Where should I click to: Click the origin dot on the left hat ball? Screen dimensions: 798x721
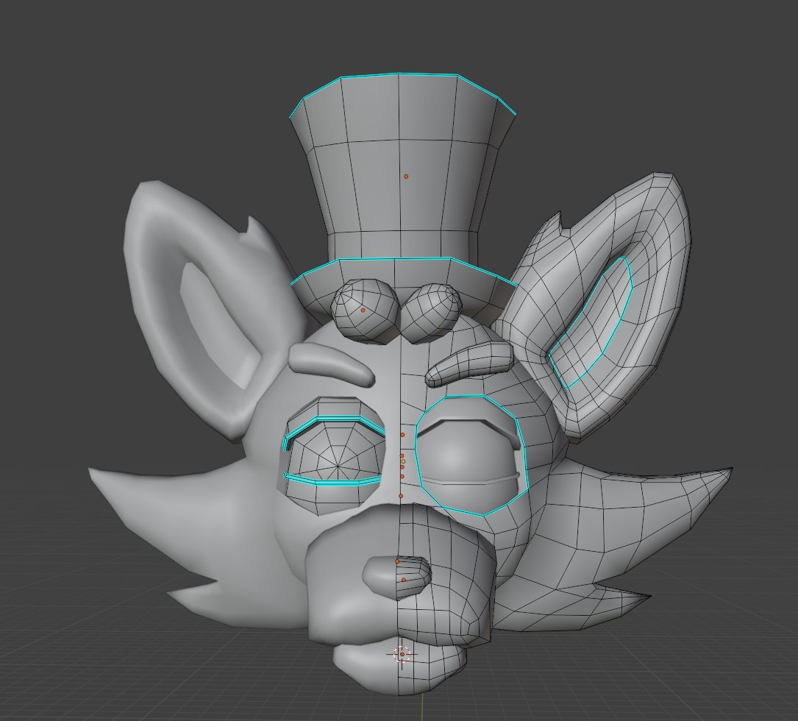363,310
